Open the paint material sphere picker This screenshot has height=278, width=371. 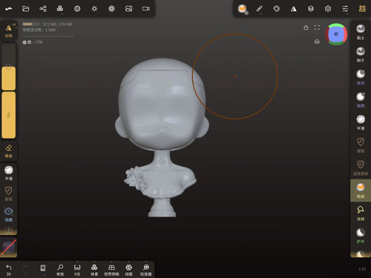pyautogui.click(x=243, y=9)
